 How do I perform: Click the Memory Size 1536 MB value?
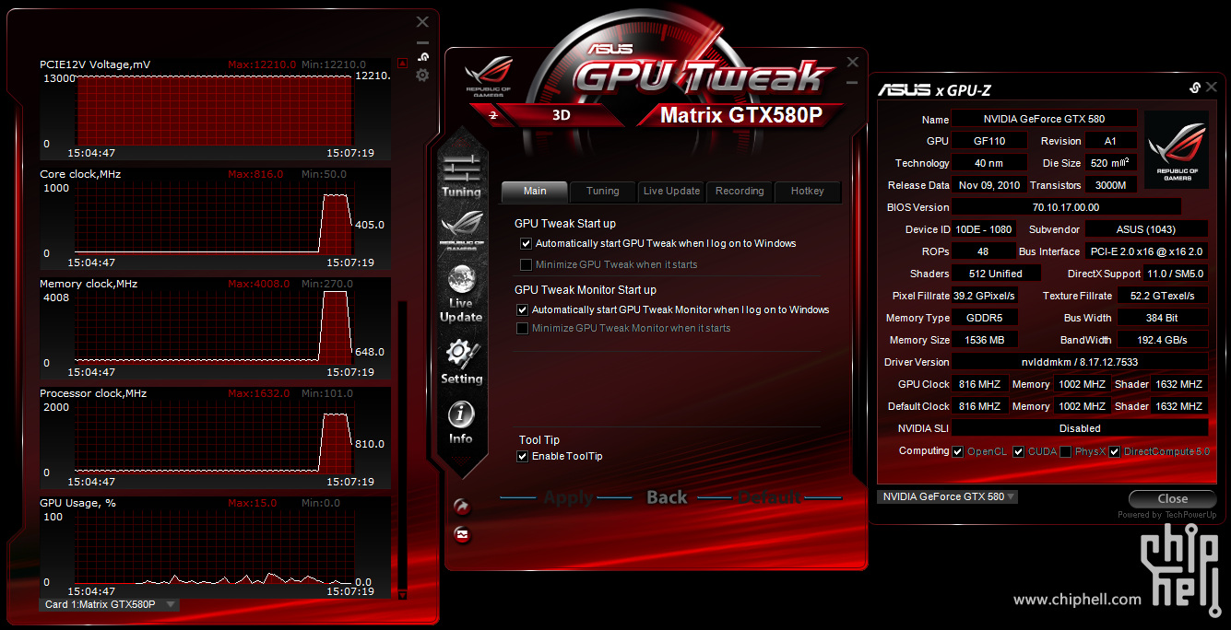pyautogui.click(x=985, y=340)
